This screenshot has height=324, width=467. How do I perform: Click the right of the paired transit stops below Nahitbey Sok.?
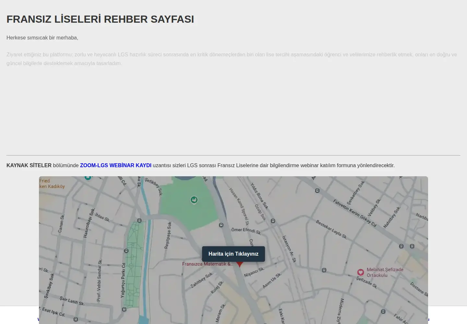pyautogui.click(x=412, y=246)
